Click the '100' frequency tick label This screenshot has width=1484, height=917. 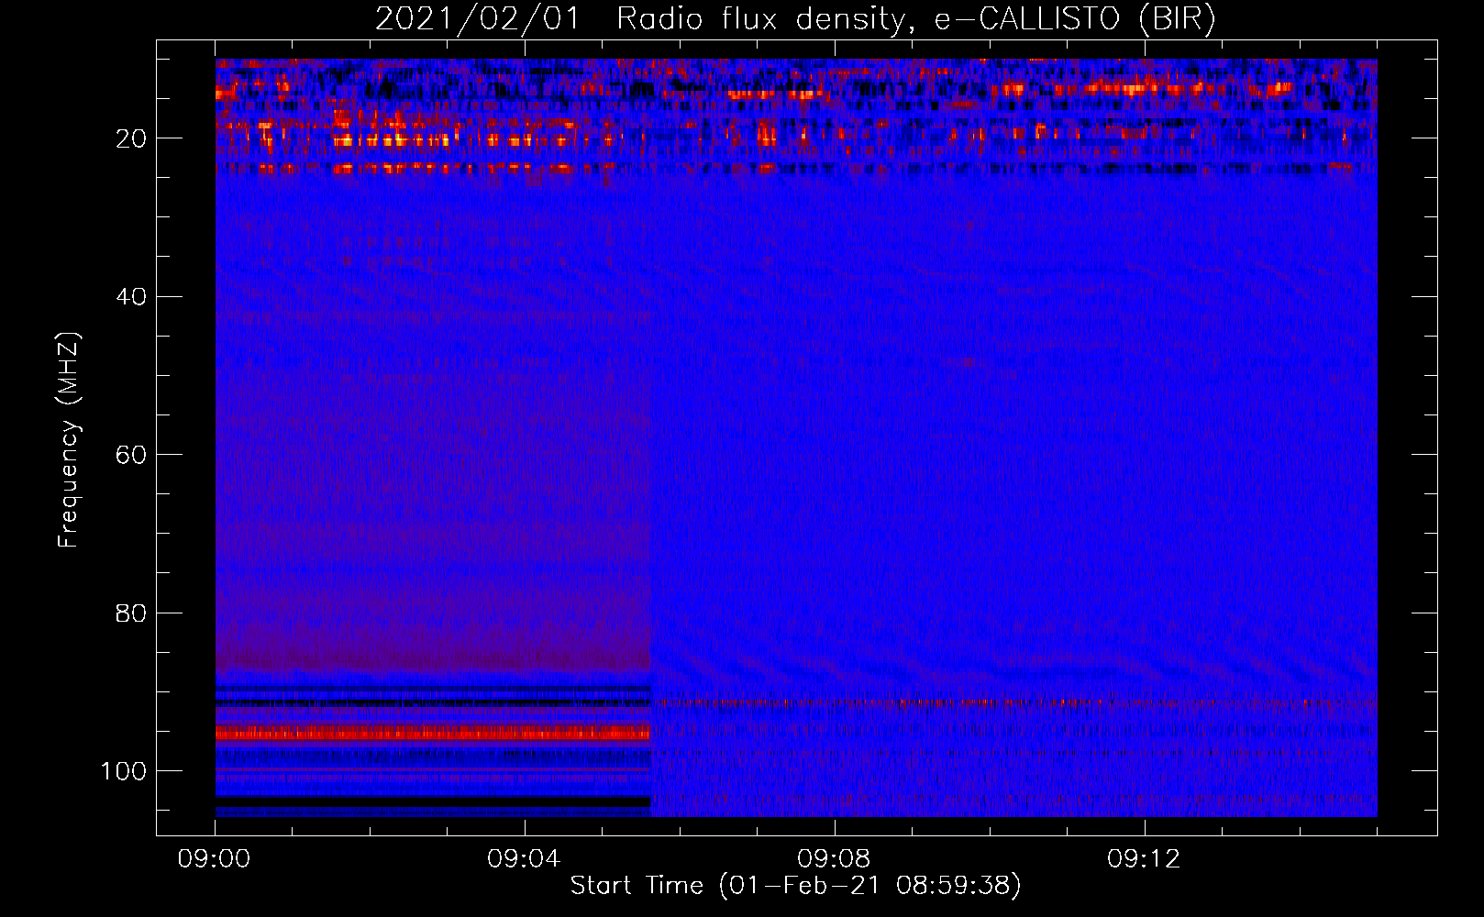coord(124,771)
